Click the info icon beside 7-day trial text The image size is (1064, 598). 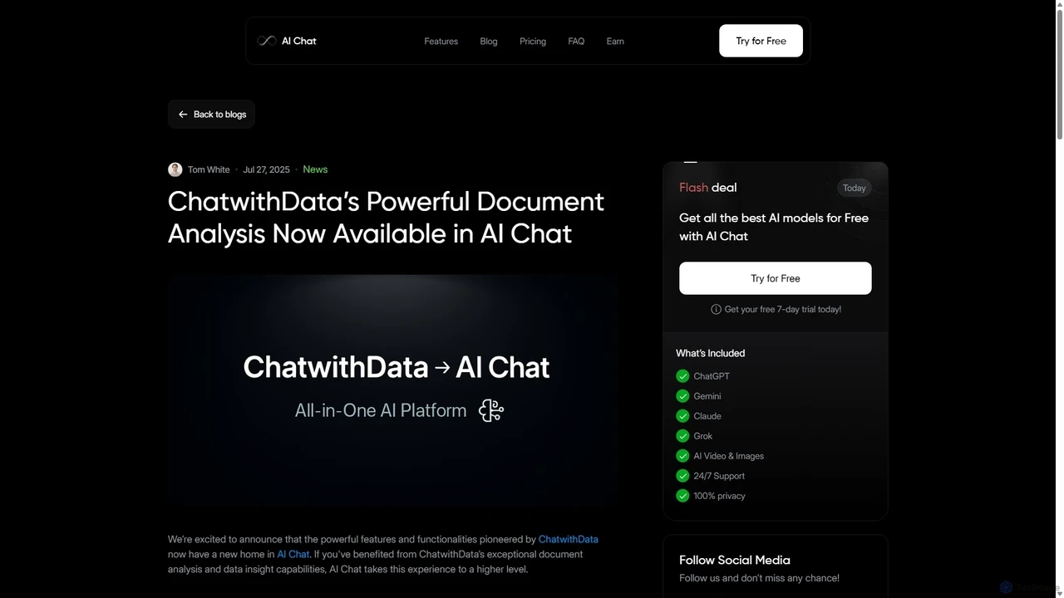[x=716, y=309]
